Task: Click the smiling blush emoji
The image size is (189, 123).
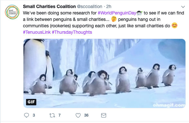Action: click(175, 26)
